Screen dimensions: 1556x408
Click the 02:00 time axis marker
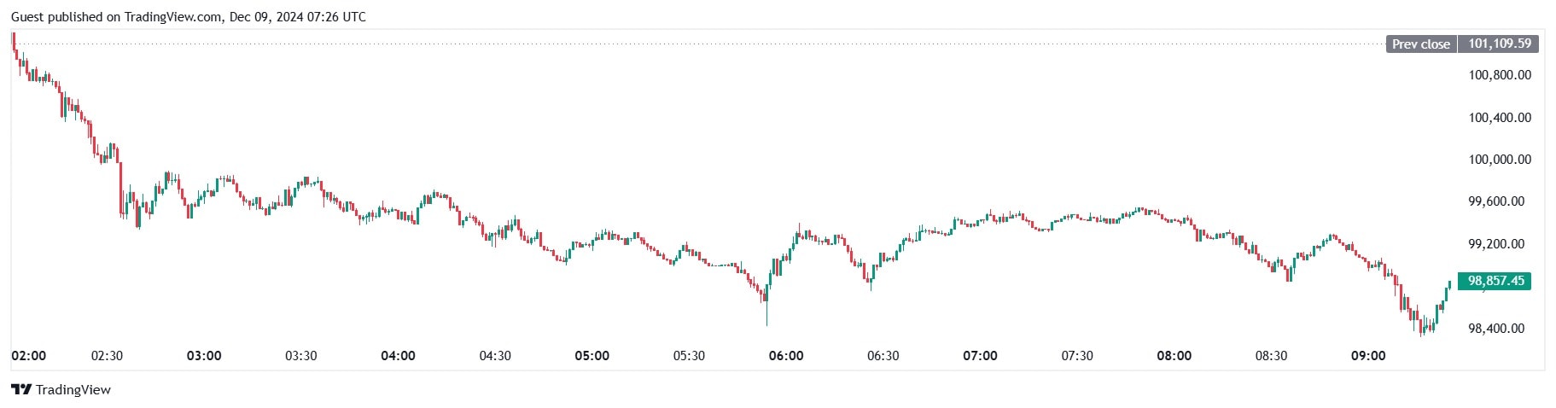coord(29,356)
